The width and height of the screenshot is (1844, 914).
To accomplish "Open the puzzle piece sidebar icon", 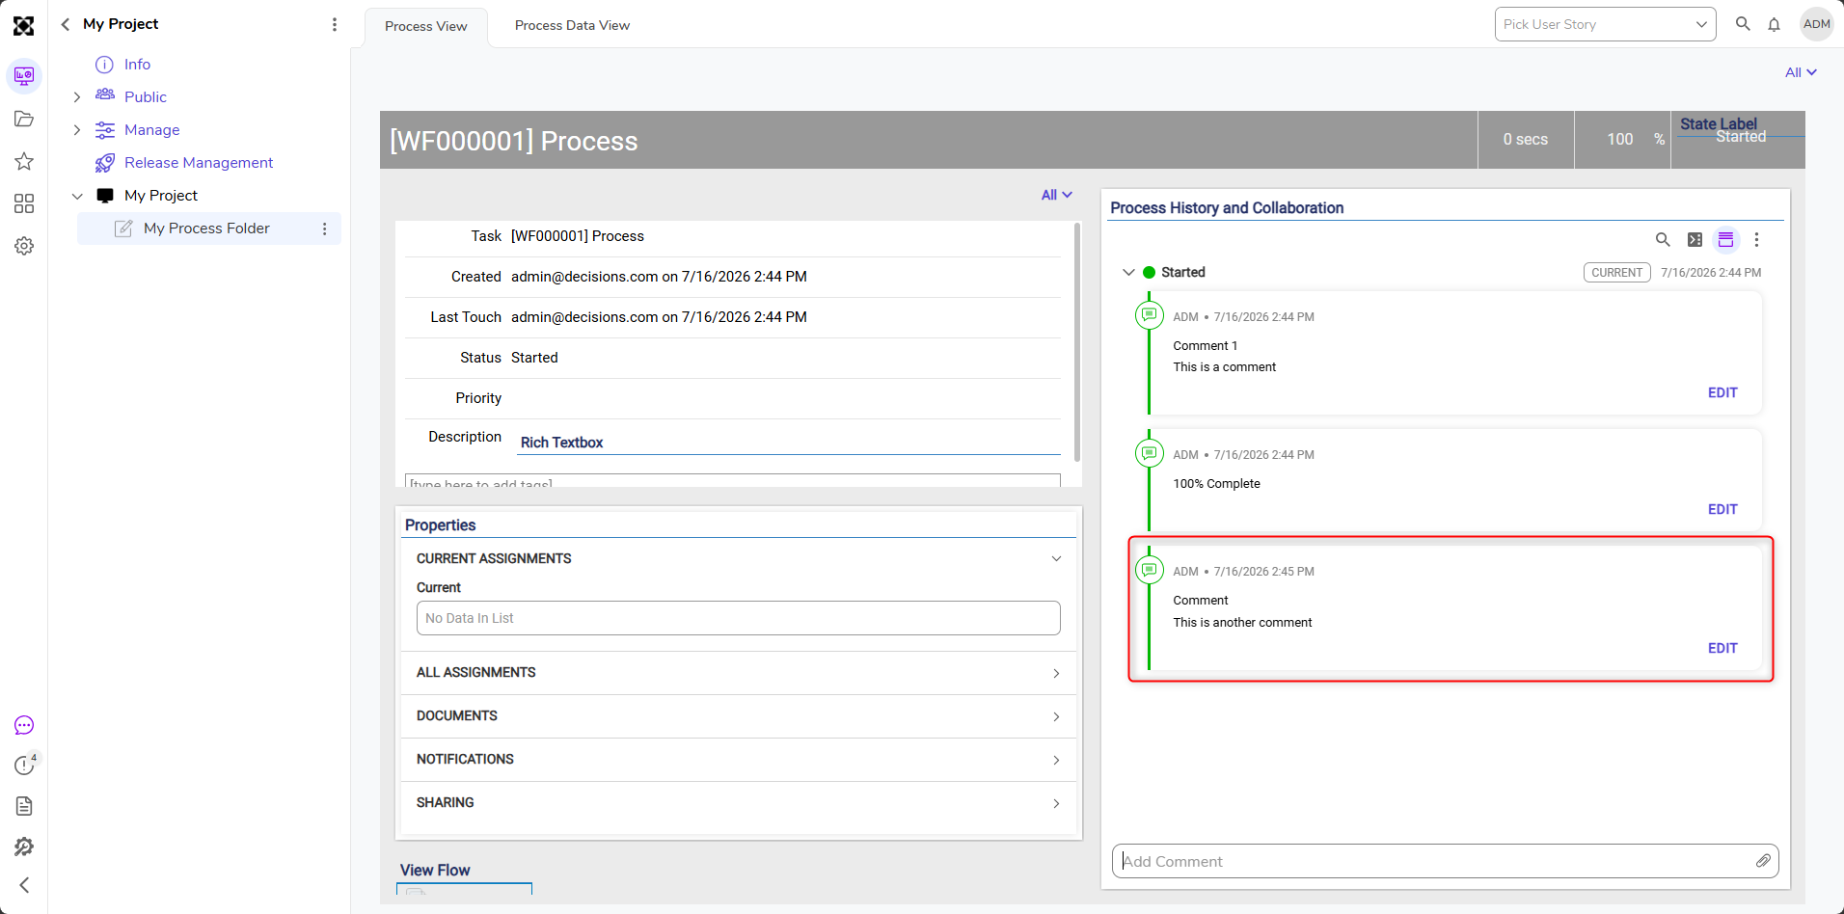I will coord(24,847).
